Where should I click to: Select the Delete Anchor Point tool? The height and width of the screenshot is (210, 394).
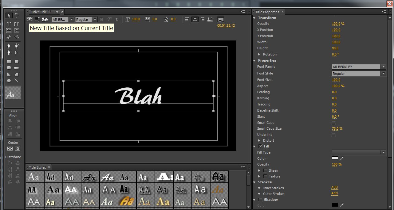(x=17, y=46)
